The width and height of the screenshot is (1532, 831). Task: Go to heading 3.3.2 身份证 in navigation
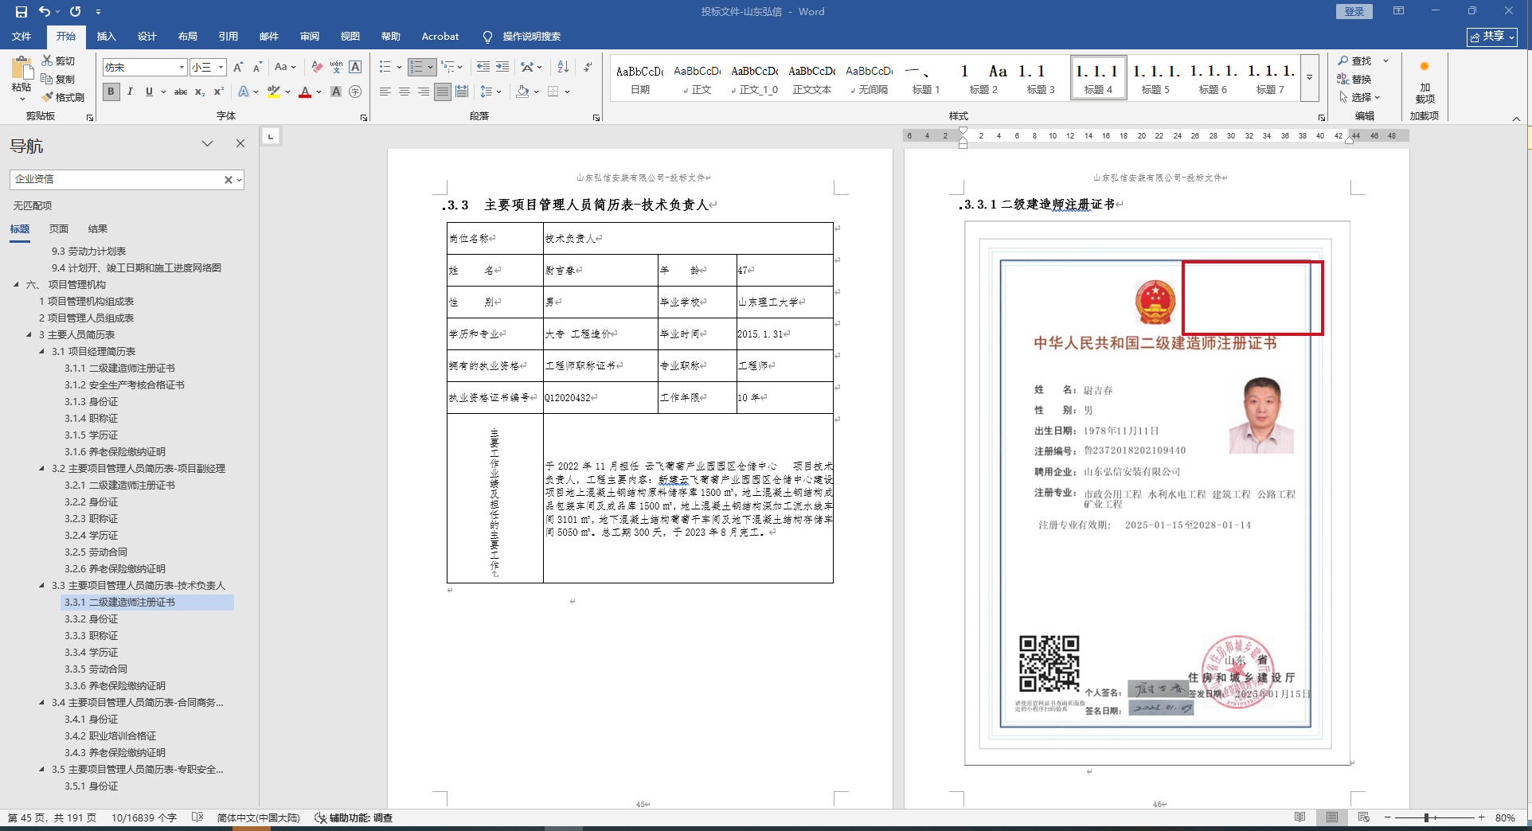pyautogui.click(x=91, y=619)
